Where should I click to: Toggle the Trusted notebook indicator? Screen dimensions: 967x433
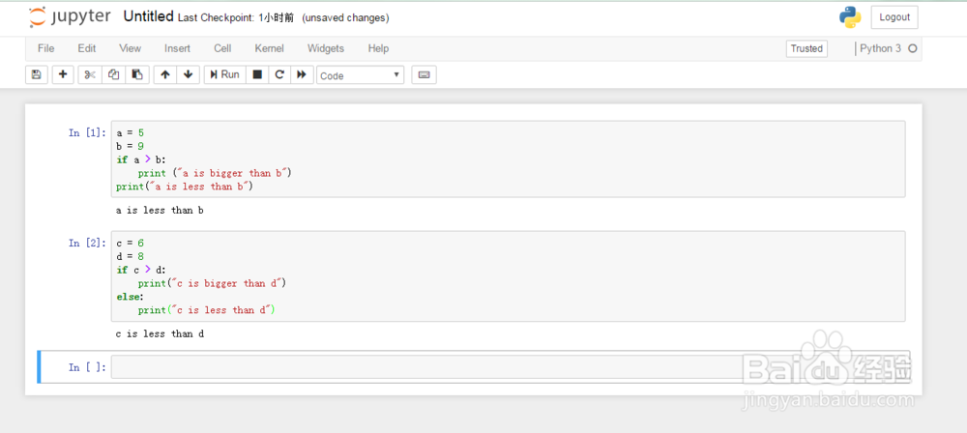click(x=806, y=48)
